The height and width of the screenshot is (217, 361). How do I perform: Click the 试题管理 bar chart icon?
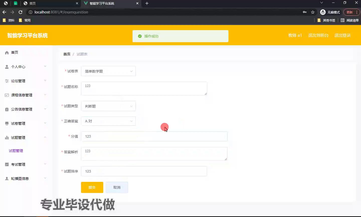click(7, 138)
